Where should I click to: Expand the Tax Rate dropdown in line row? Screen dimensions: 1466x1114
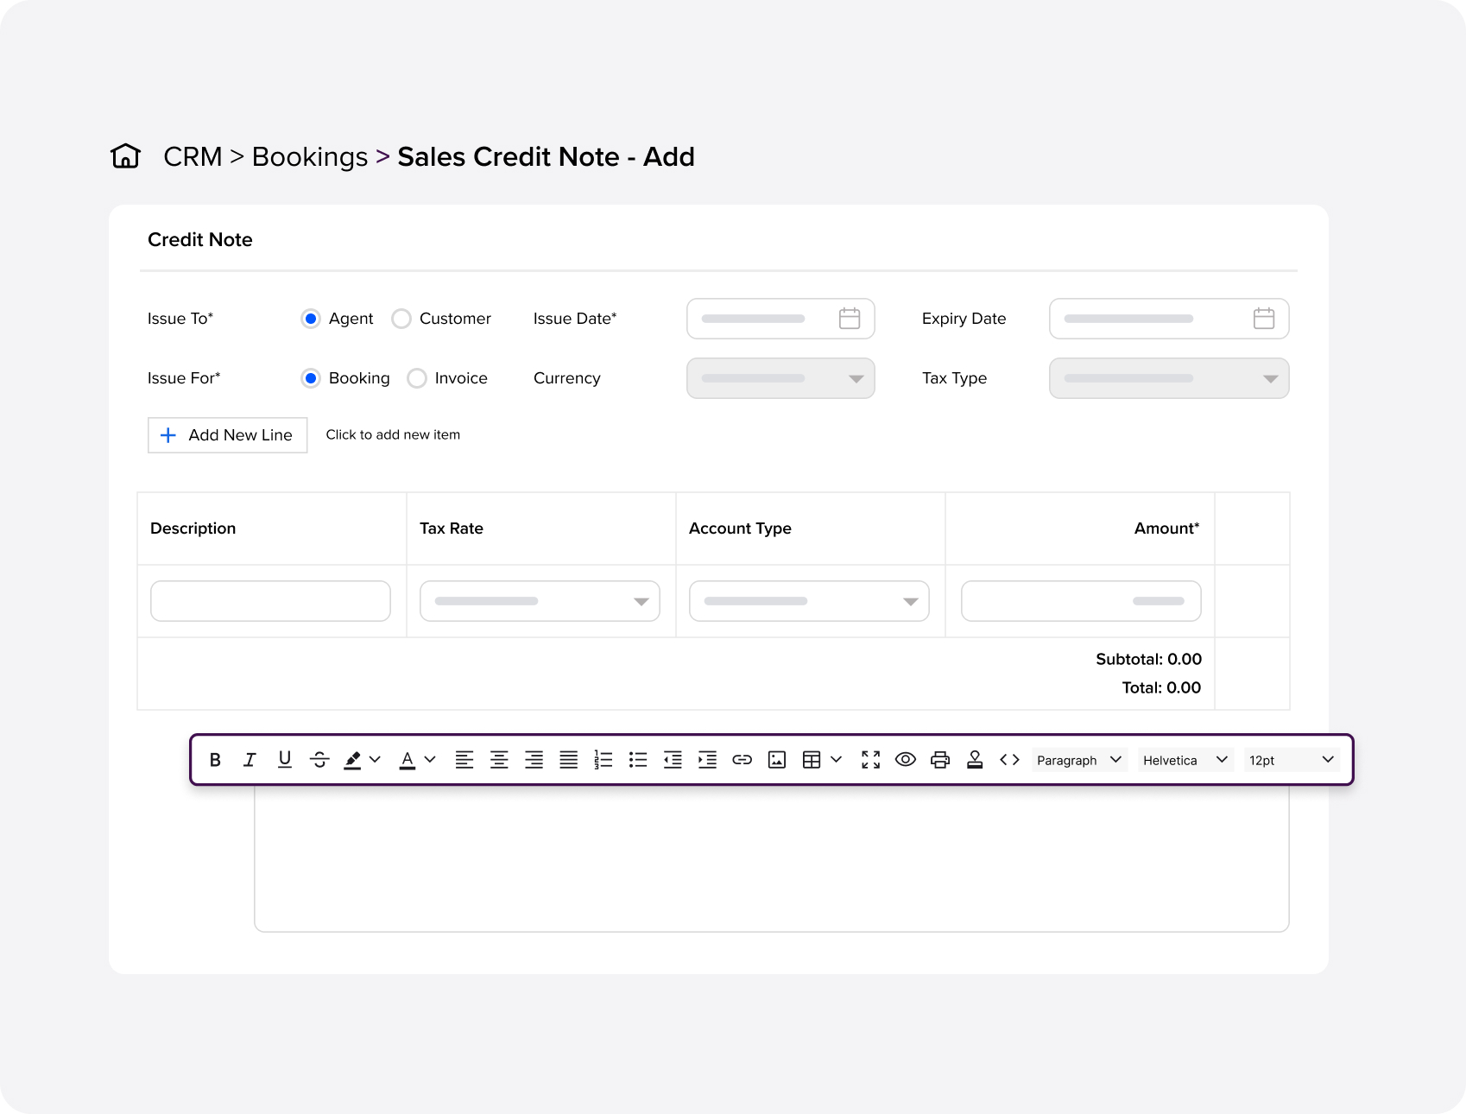pos(540,601)
